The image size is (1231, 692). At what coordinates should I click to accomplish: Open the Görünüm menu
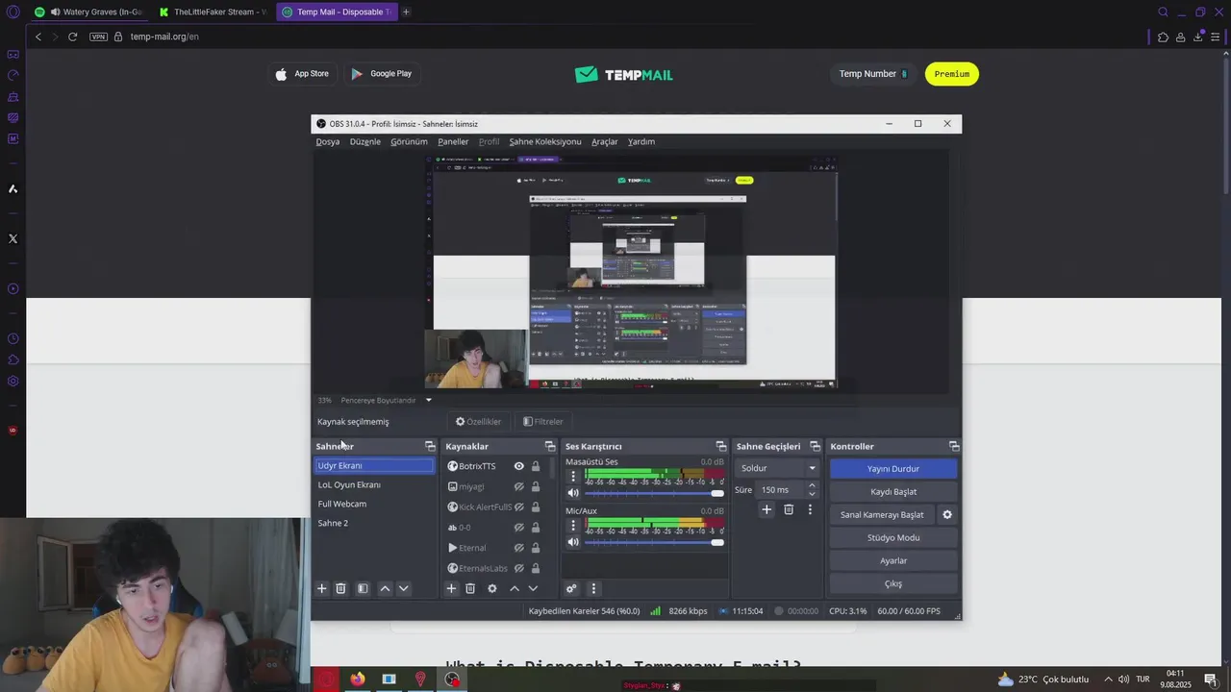tap(409, 141)
